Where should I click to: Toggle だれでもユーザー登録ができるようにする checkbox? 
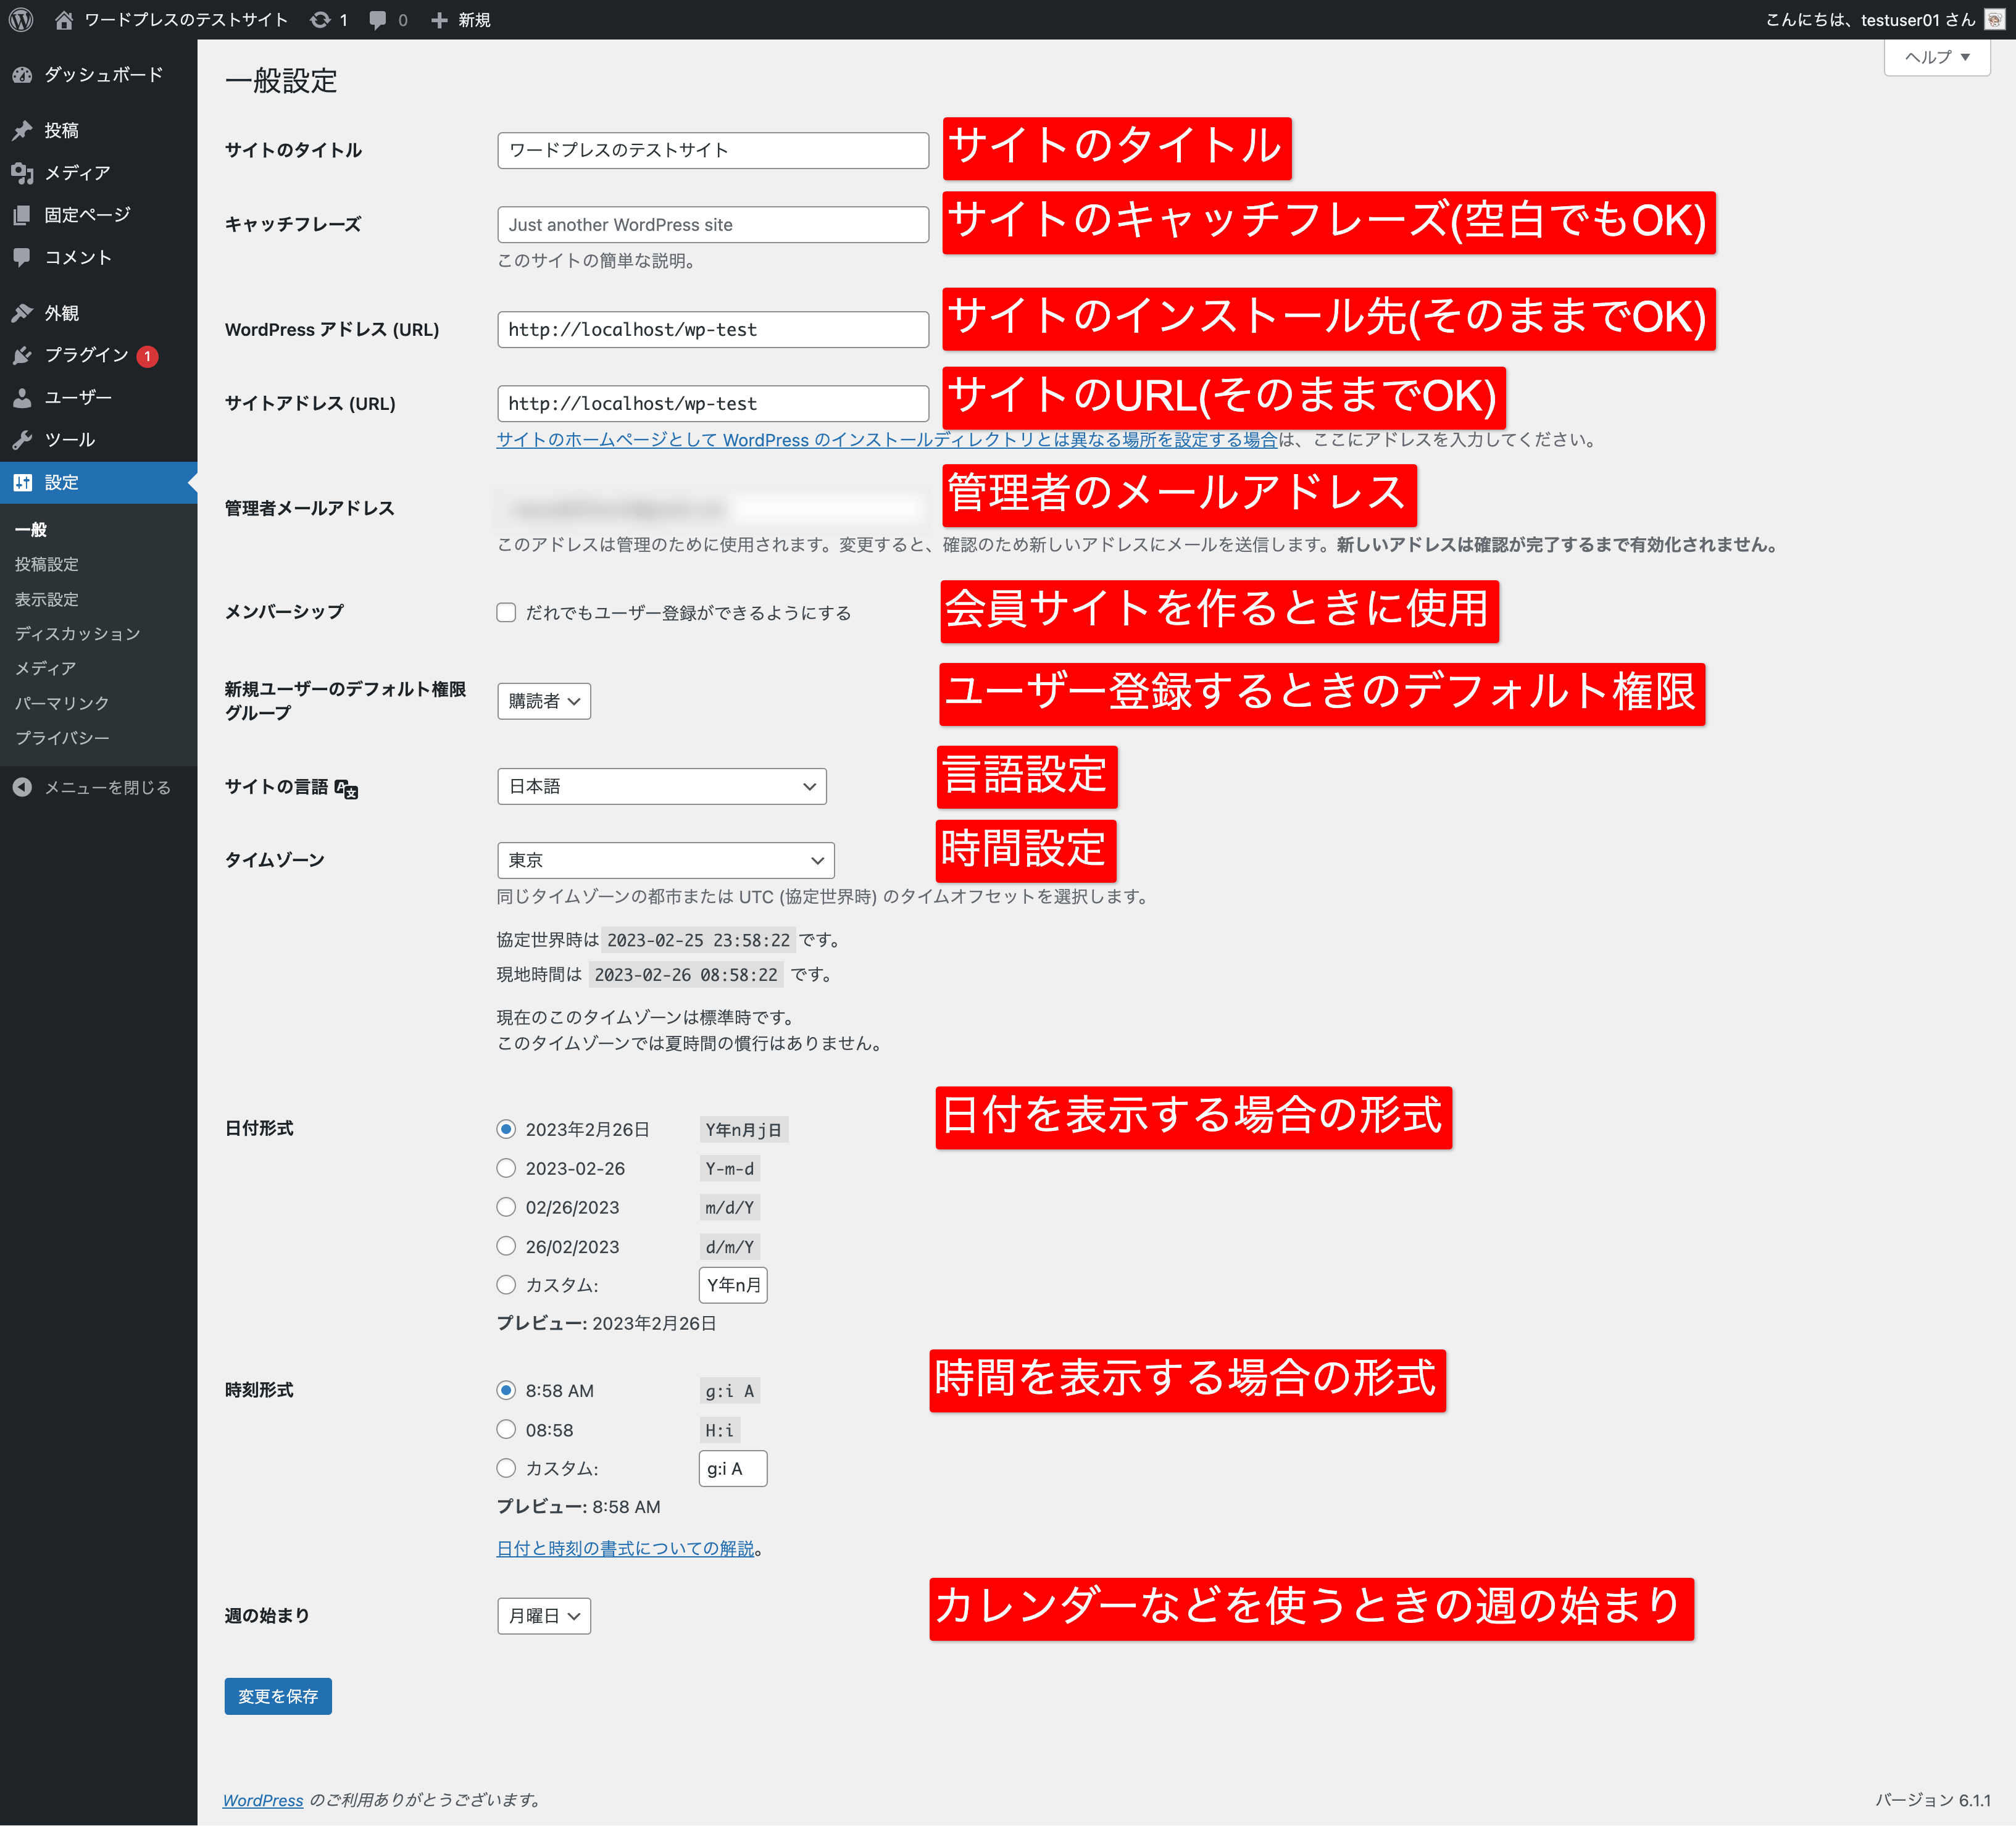pyautogui.click(x=506, y=612)
